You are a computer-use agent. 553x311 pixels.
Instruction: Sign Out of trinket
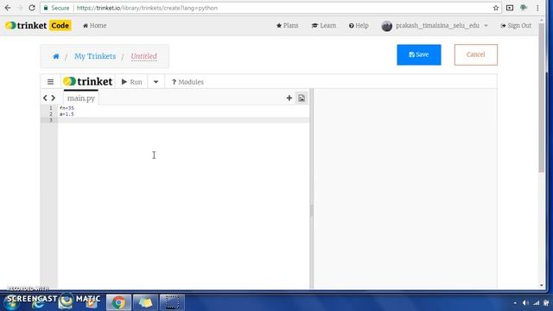pyautogui.click(x=516, y=25)
